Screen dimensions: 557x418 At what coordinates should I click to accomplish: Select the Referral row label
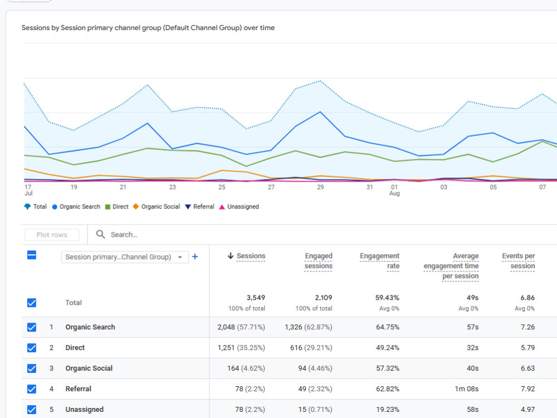click(78, 389)
